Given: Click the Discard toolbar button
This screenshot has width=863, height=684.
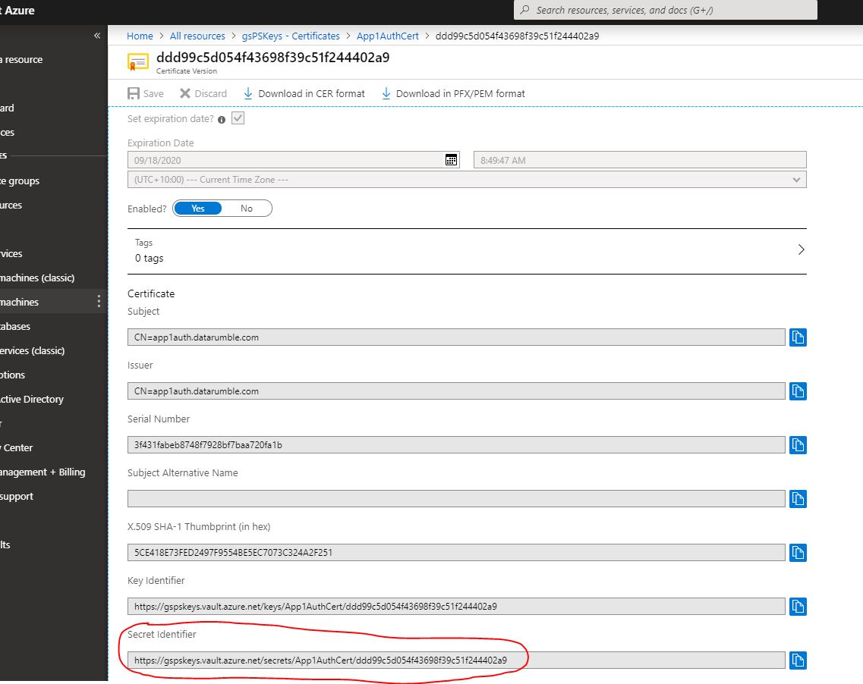Looking at the screenshot, I should pyautogui.click(x=203, y=93).
